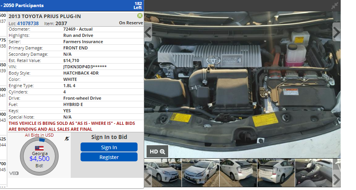This screenshot has width=356, height=190.
Task: Open HD zoom view of engine photo
Action: point(157,152)
